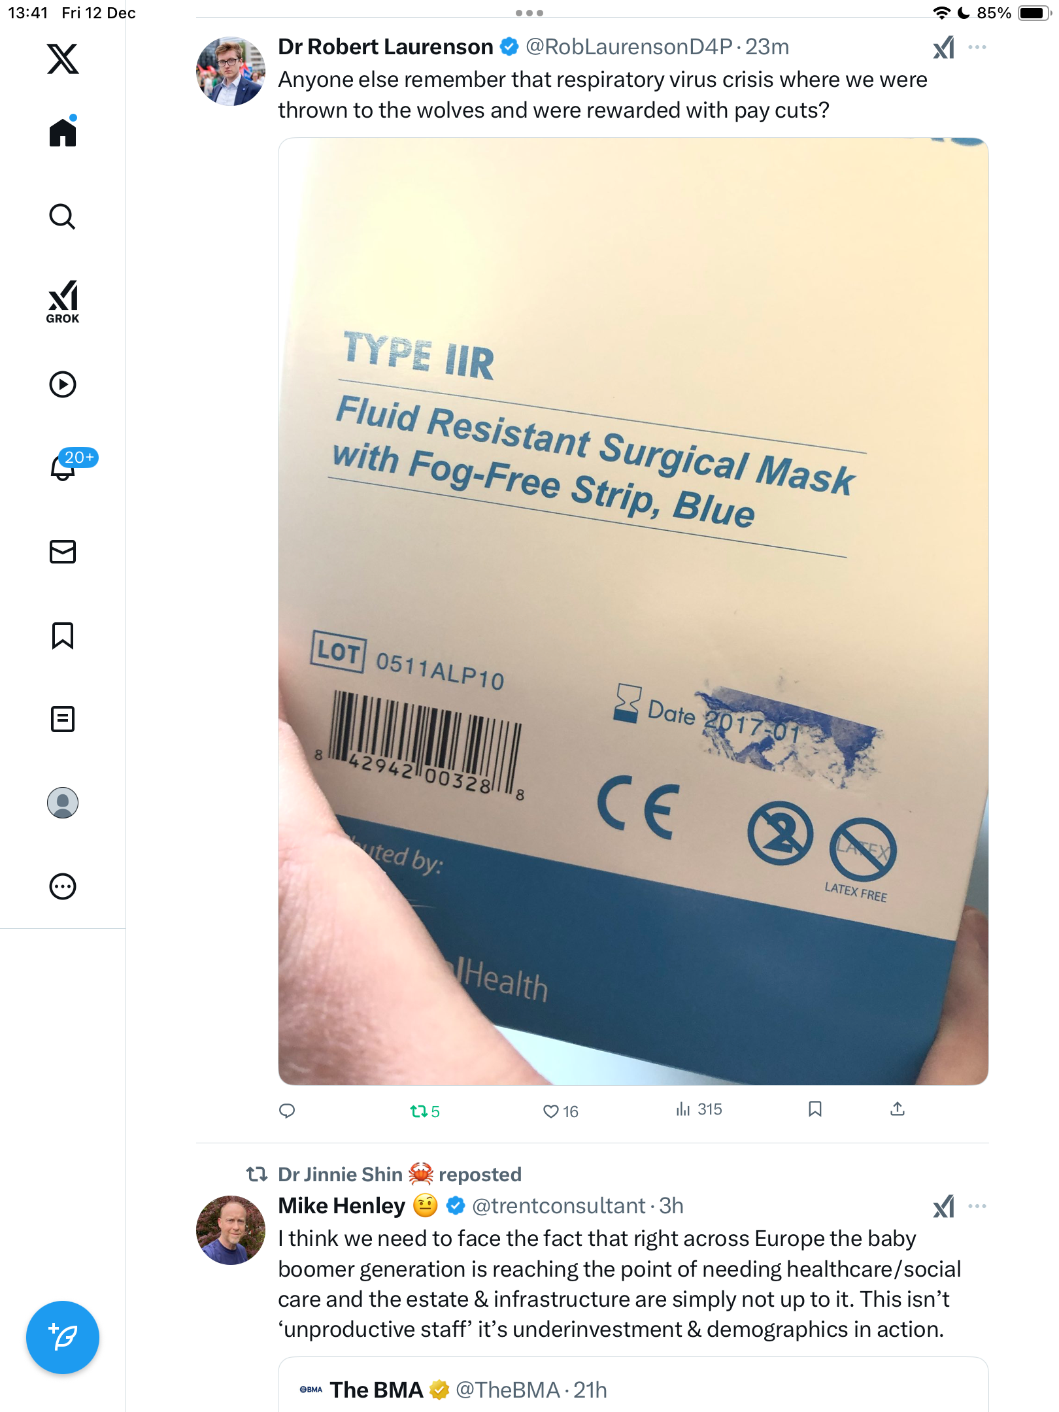
Task: Bookmark the surgical mask post
Action: [815, 1109]
